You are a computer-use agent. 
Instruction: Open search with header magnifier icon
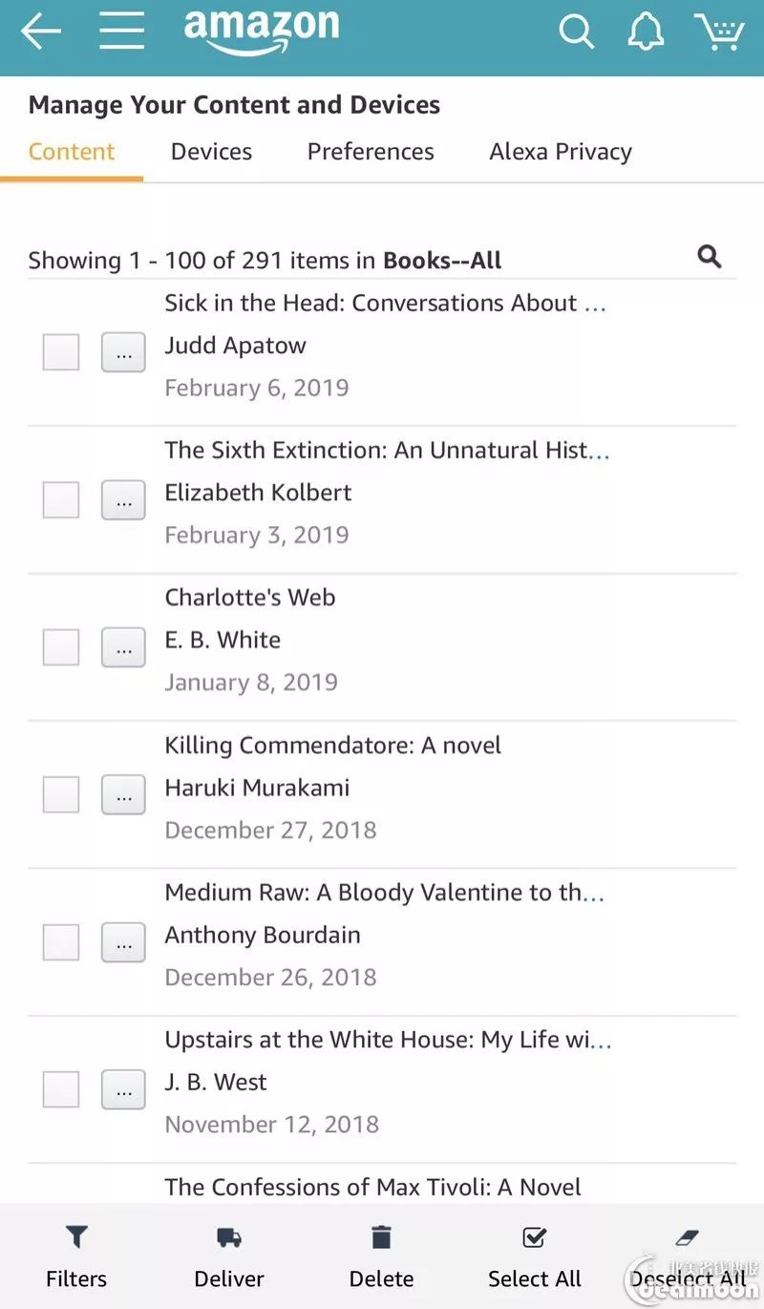tap(577, 32)
